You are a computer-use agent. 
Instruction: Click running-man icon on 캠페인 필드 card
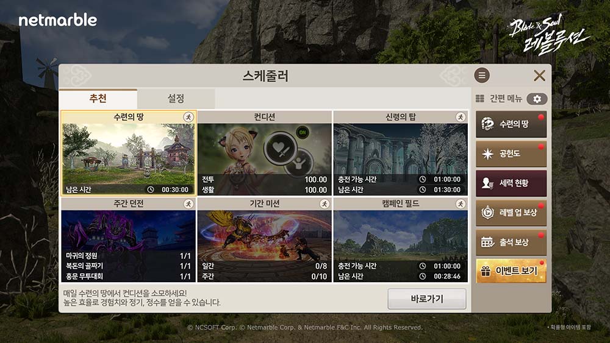[460, 203]
